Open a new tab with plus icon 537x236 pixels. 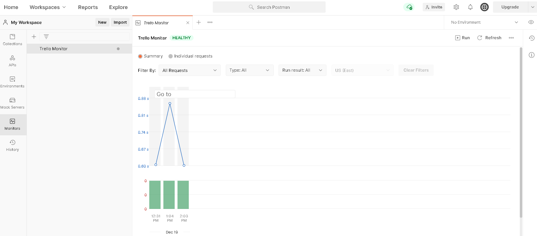199,22
